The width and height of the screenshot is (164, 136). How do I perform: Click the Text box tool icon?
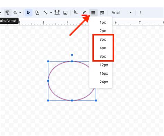pos(57,13)
